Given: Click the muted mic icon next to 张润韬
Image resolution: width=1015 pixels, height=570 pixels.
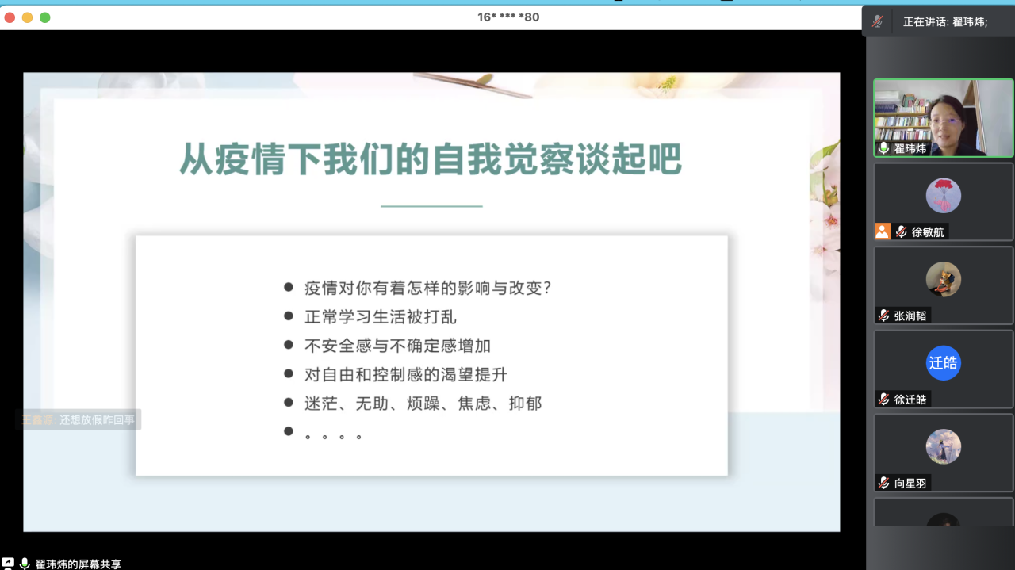Looking at the screenshot, I should tap(883, 316).
